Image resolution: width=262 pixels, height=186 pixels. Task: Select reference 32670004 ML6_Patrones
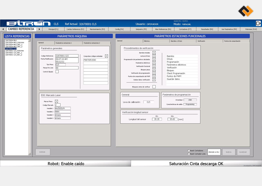click(x=15, y=42)
